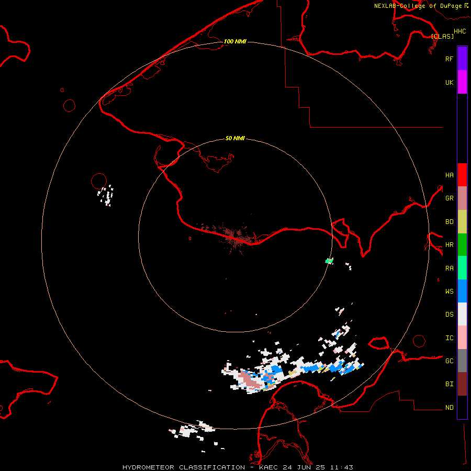Viewport: 471px width, 471px height.
Task: Select the light pink IC legend swatch
Action: point(462,338)
